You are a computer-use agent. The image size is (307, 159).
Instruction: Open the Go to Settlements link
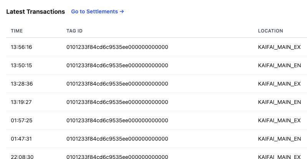[98, 11]
